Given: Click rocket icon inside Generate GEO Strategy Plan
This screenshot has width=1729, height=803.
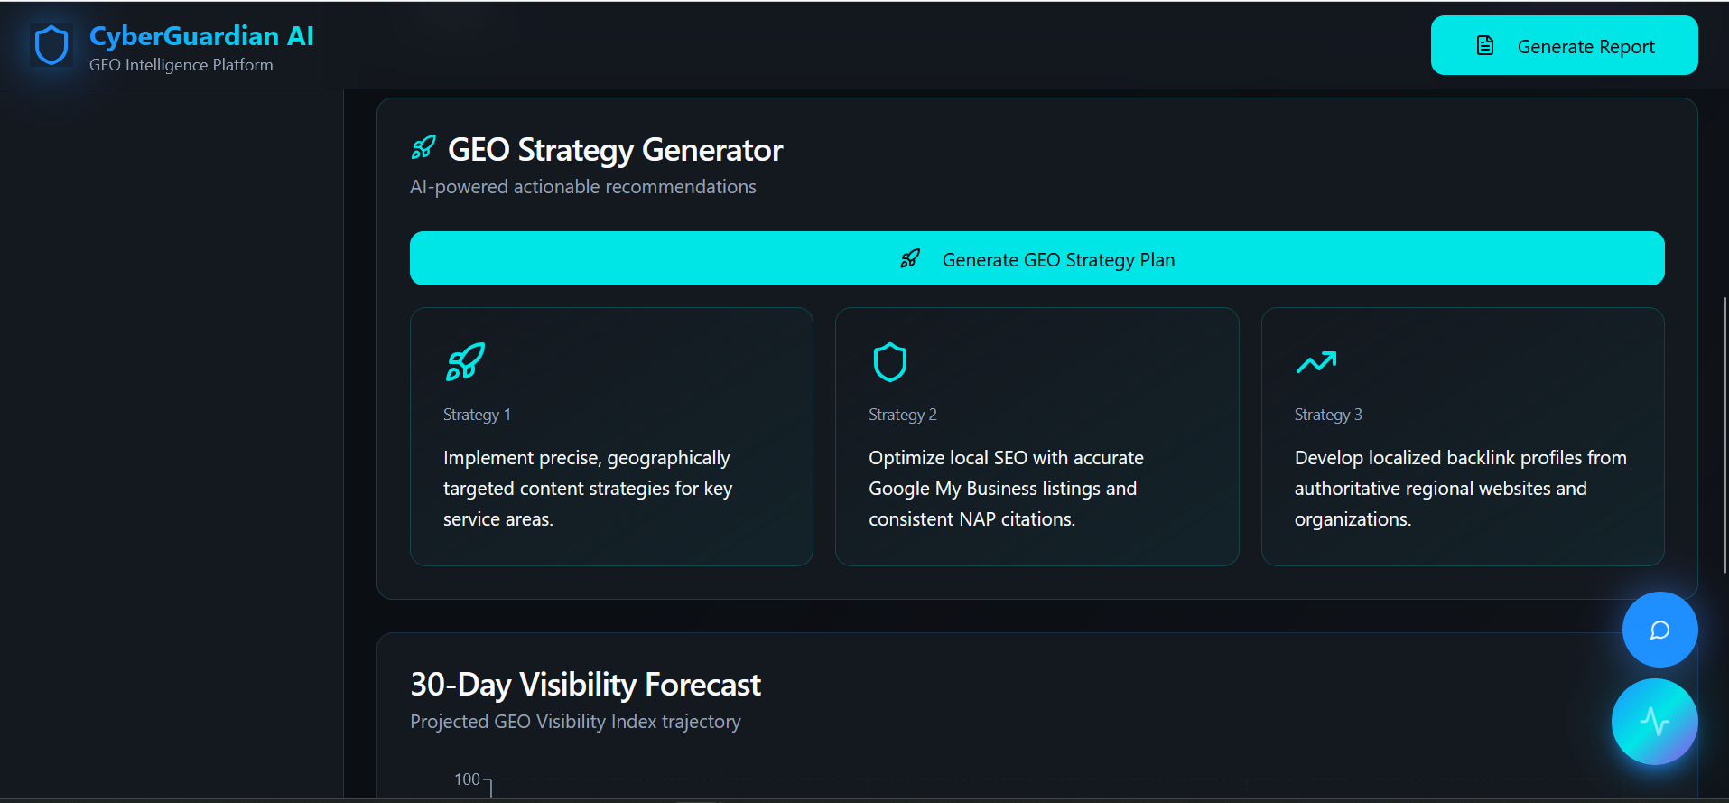Looking at the screenshot, I should pyautogui.click(x=910, y=259).
